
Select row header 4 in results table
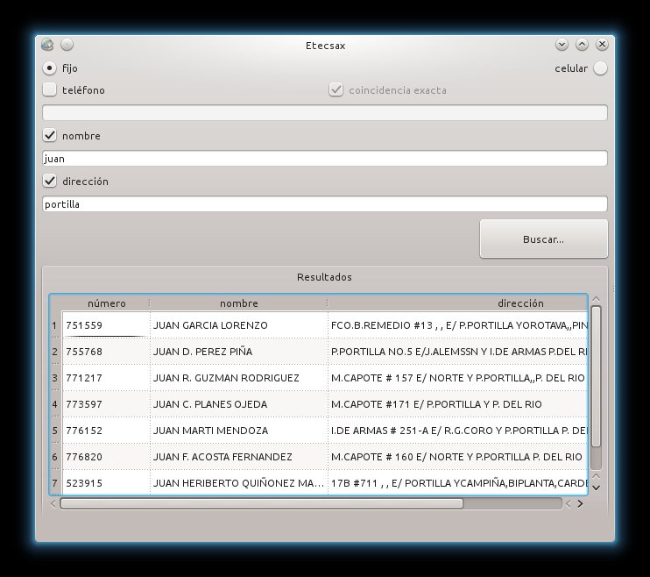point(54,404)
